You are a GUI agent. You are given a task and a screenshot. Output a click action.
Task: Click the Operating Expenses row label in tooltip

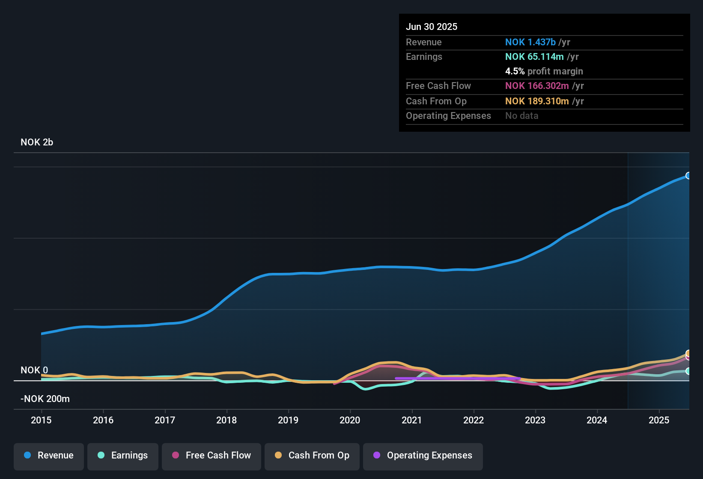[x=448, y=115]
